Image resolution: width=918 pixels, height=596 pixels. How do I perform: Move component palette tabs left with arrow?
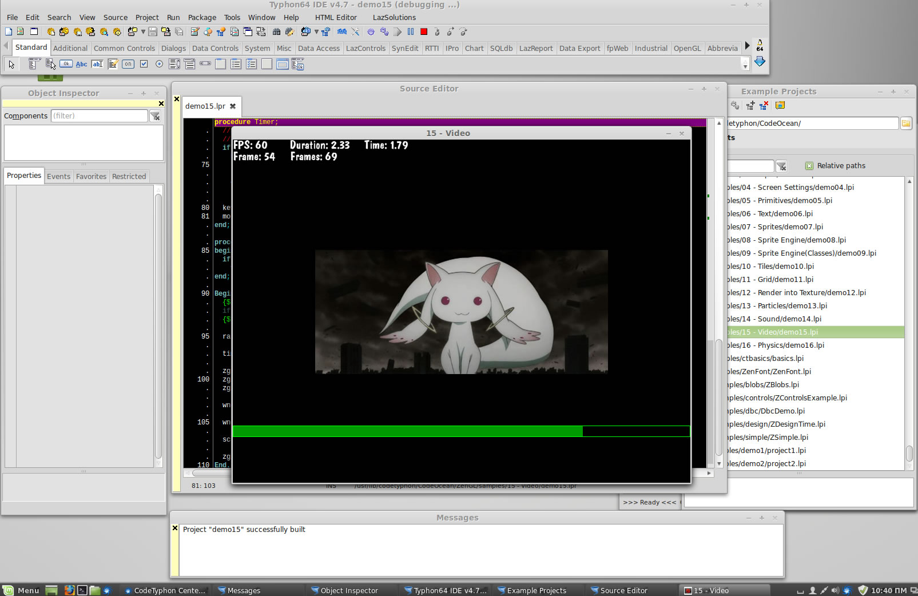pos(6,46)
